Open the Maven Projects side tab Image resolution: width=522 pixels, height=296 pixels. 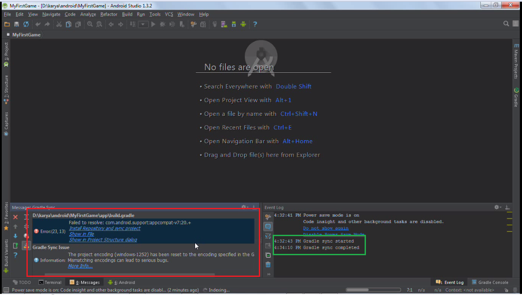pyautogui.click(x=516, y=61)
